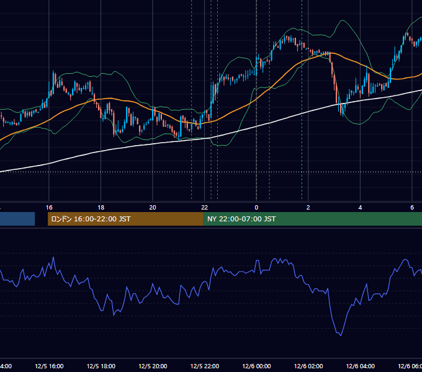Click the 20 hour label on chart axis
Screen dimensions: 422x372
click(x=153, y=208)
